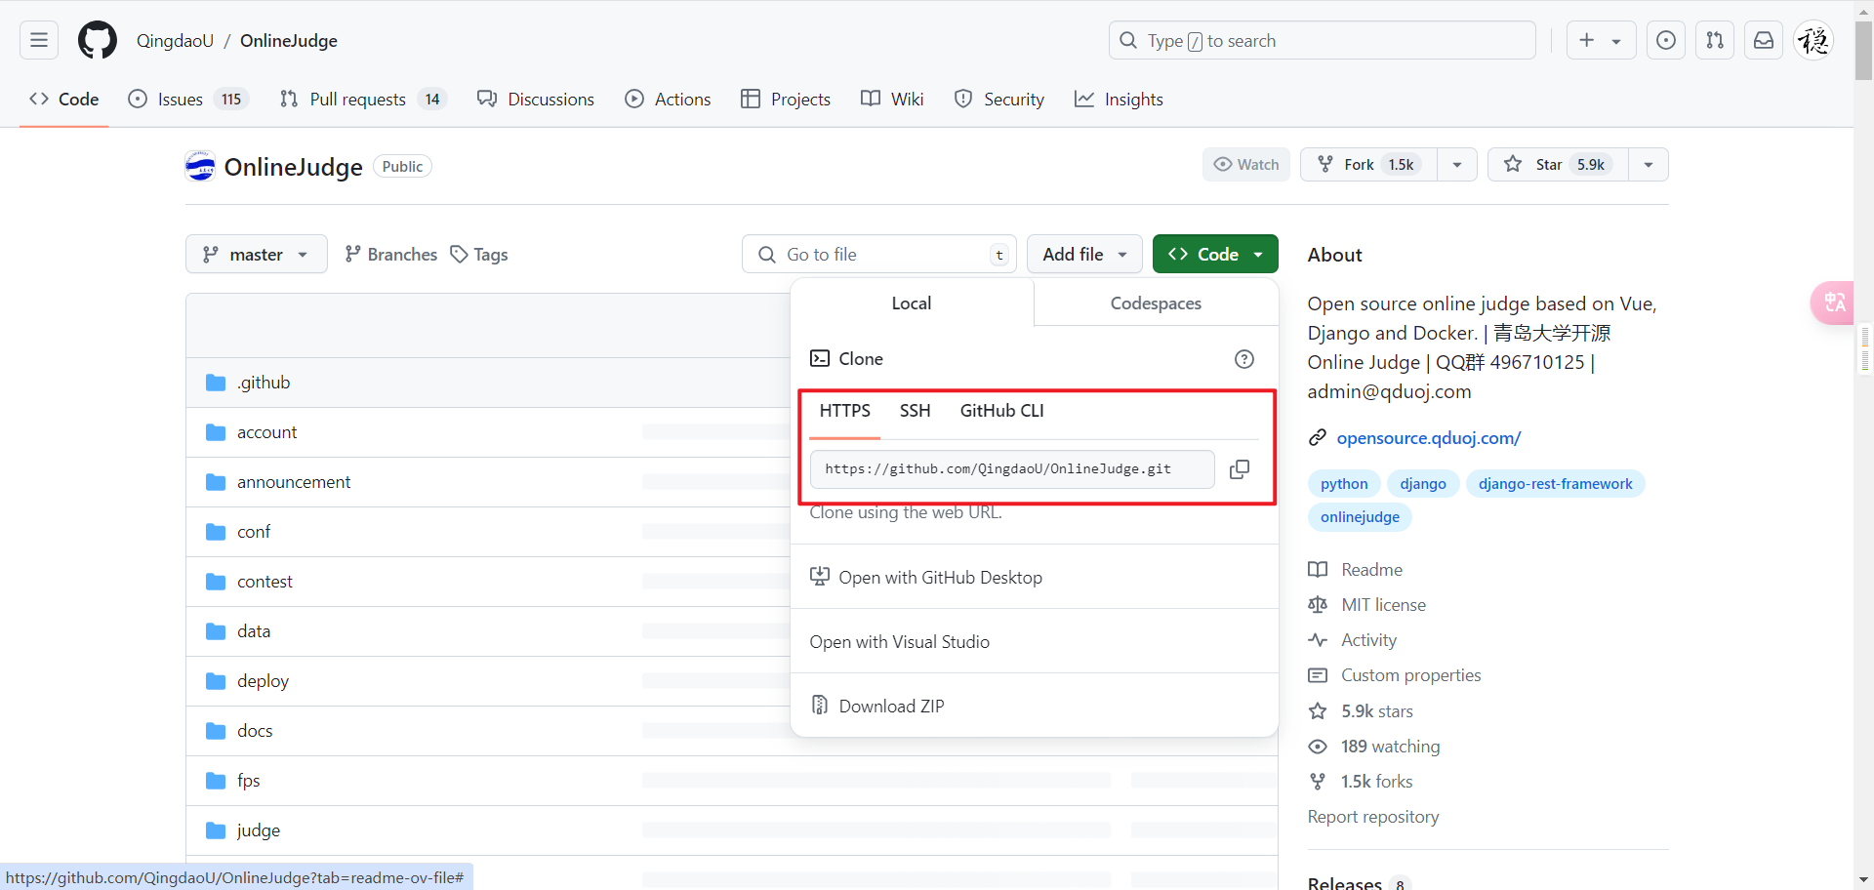Open the Wiki tab
Viewport: 1874px width, 890px height.
click(x=892, y=99)
